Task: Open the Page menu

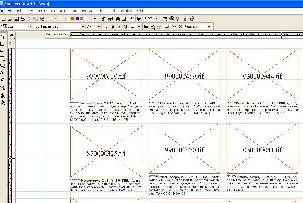Action: [x=74, y=11]
